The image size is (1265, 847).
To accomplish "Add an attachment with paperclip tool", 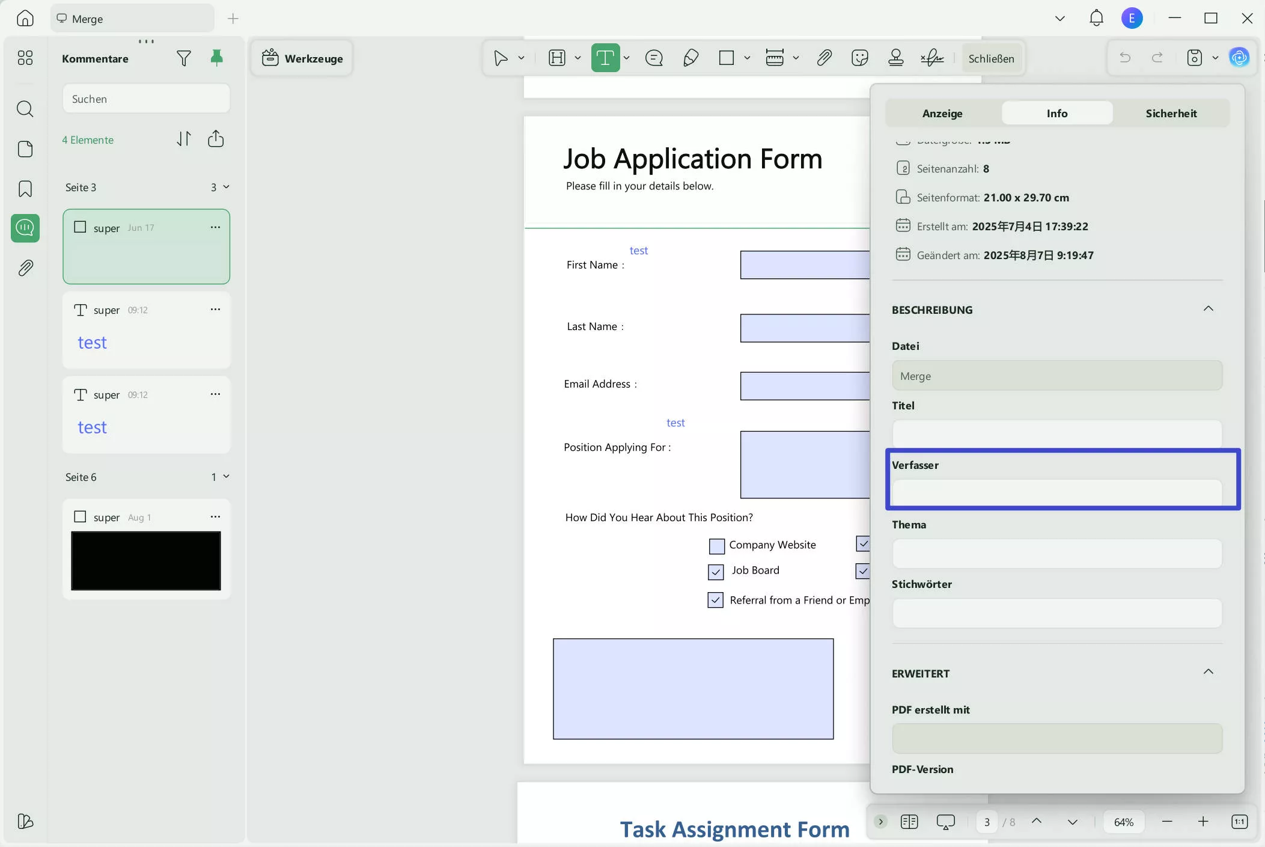I will (x=824, y=58).
